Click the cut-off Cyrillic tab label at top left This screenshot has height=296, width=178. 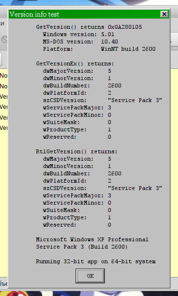[2, 23]
